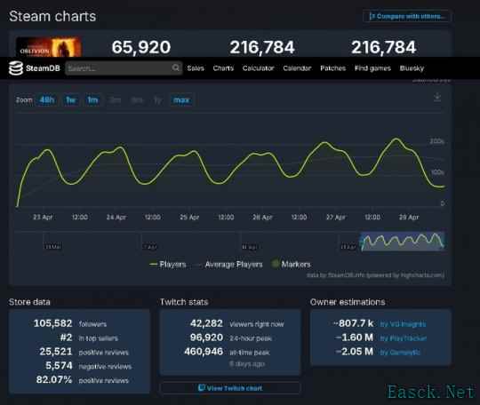Click the 25,521 positive reviews value

point(56,352)
